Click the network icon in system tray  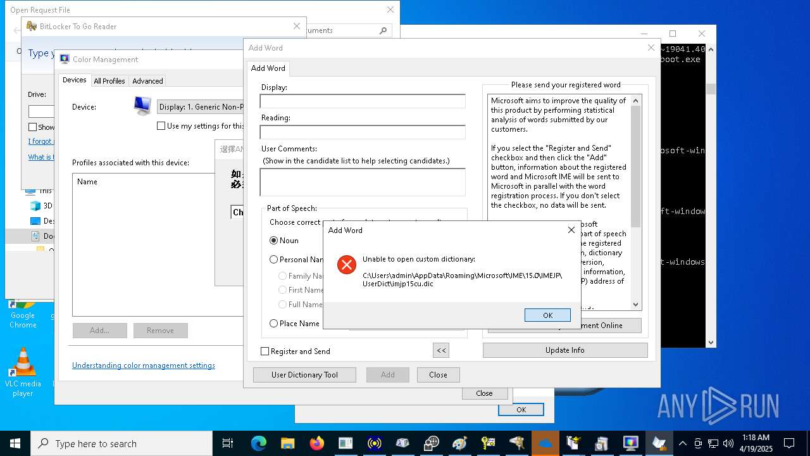[x=713, y=443]
